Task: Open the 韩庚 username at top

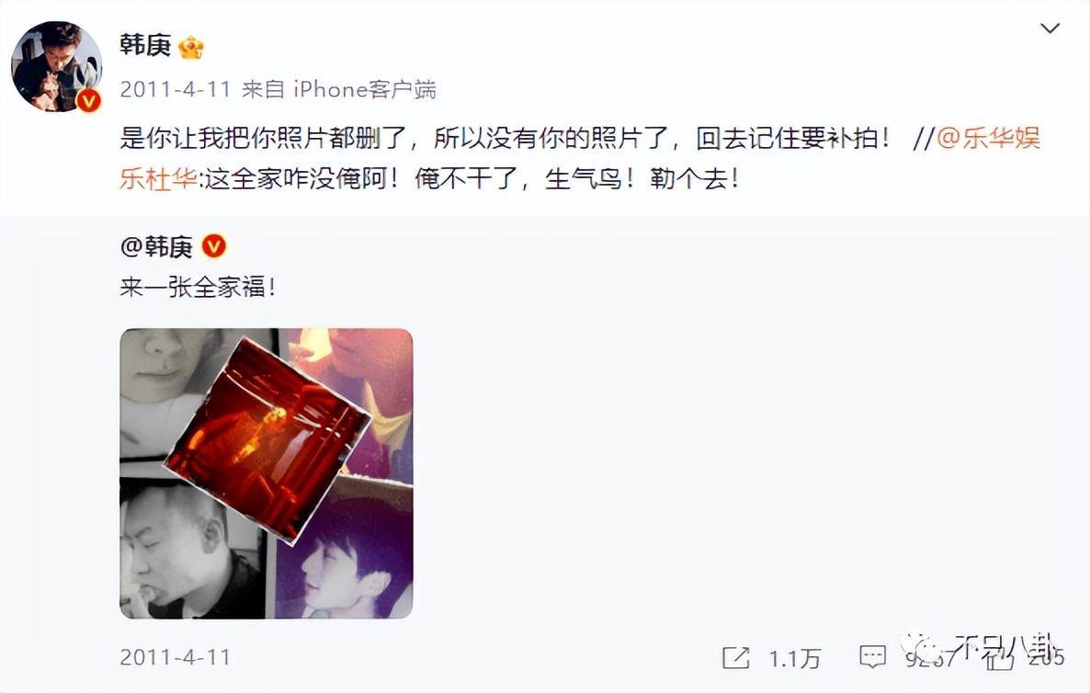Action: [x=145, y=46]
